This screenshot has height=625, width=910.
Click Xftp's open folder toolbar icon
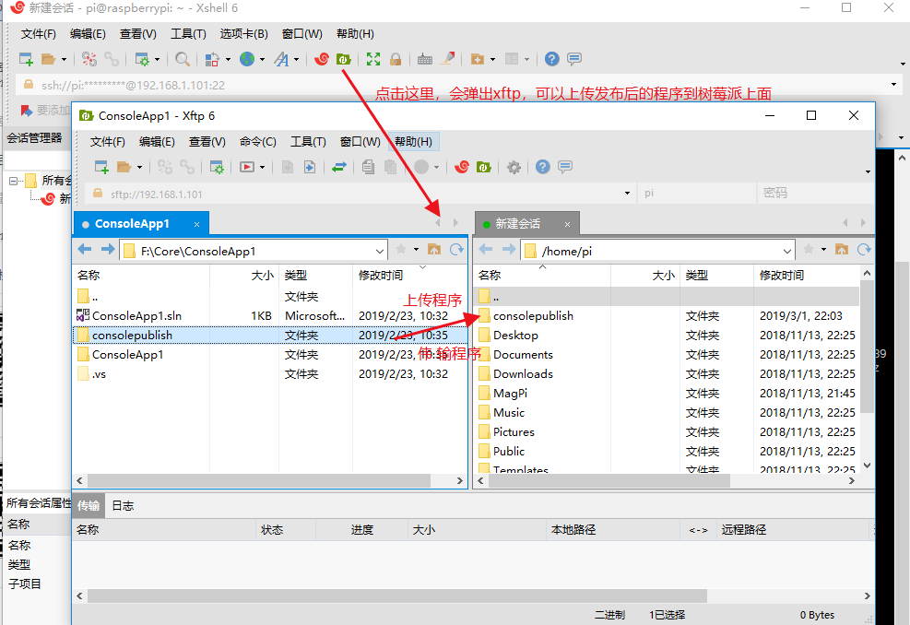coord(124,167)
